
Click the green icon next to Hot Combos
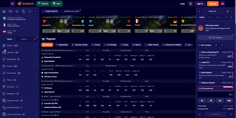(x=216, y=45)
